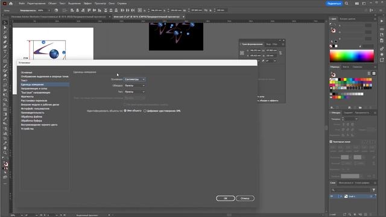This screenshot has width=386, height=217.
Task: Pick a color from the spectrum bar
Action: click(352, 56)
